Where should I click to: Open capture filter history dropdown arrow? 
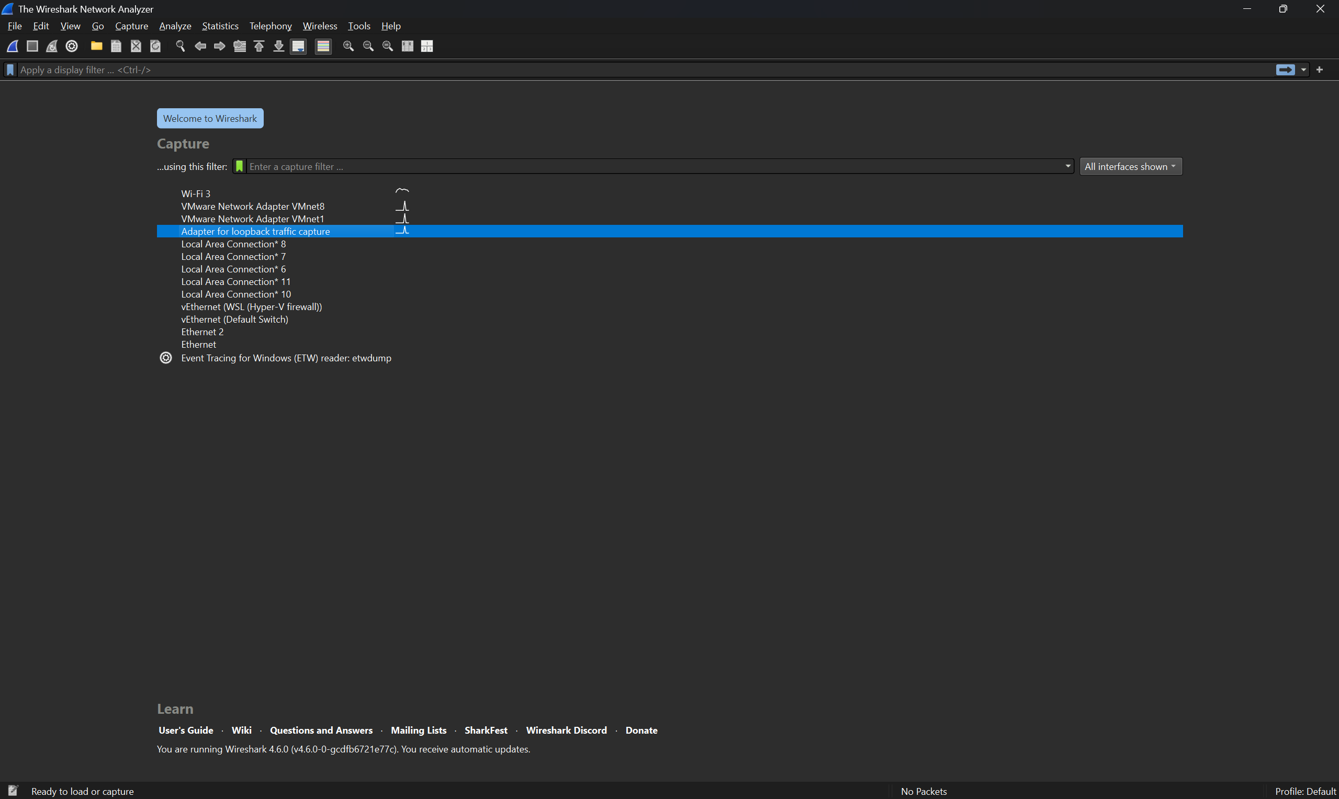pos(1067,167)
